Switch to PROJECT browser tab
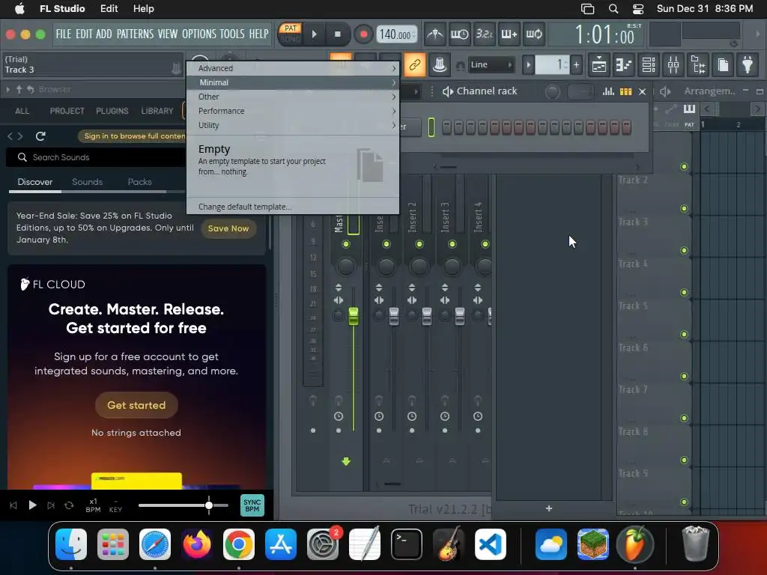This screenshot has width=767, height=575. click(x=67, y=111)
